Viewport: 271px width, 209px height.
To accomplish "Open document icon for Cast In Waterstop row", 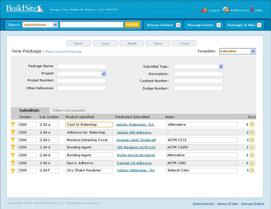I will pos(252,124).
